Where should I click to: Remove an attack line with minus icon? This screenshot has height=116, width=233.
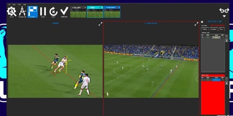[x=226, y=80]
